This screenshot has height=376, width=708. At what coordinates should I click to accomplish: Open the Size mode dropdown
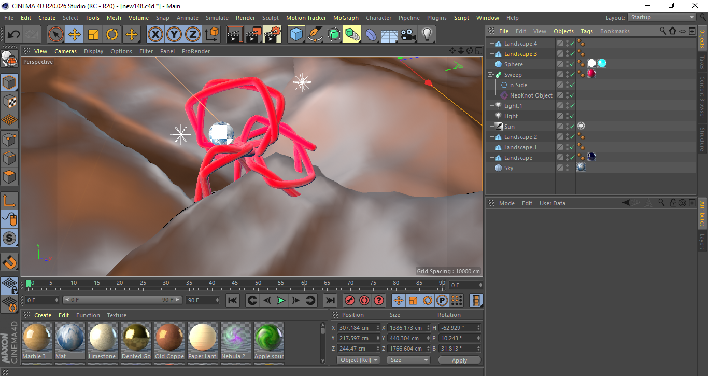coord(409,360)
